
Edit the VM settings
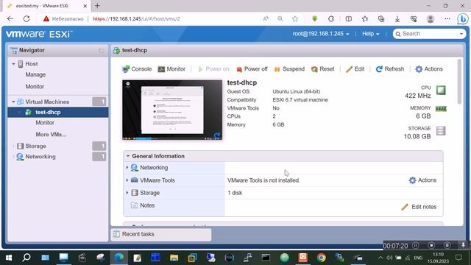(x=355, y=69)
